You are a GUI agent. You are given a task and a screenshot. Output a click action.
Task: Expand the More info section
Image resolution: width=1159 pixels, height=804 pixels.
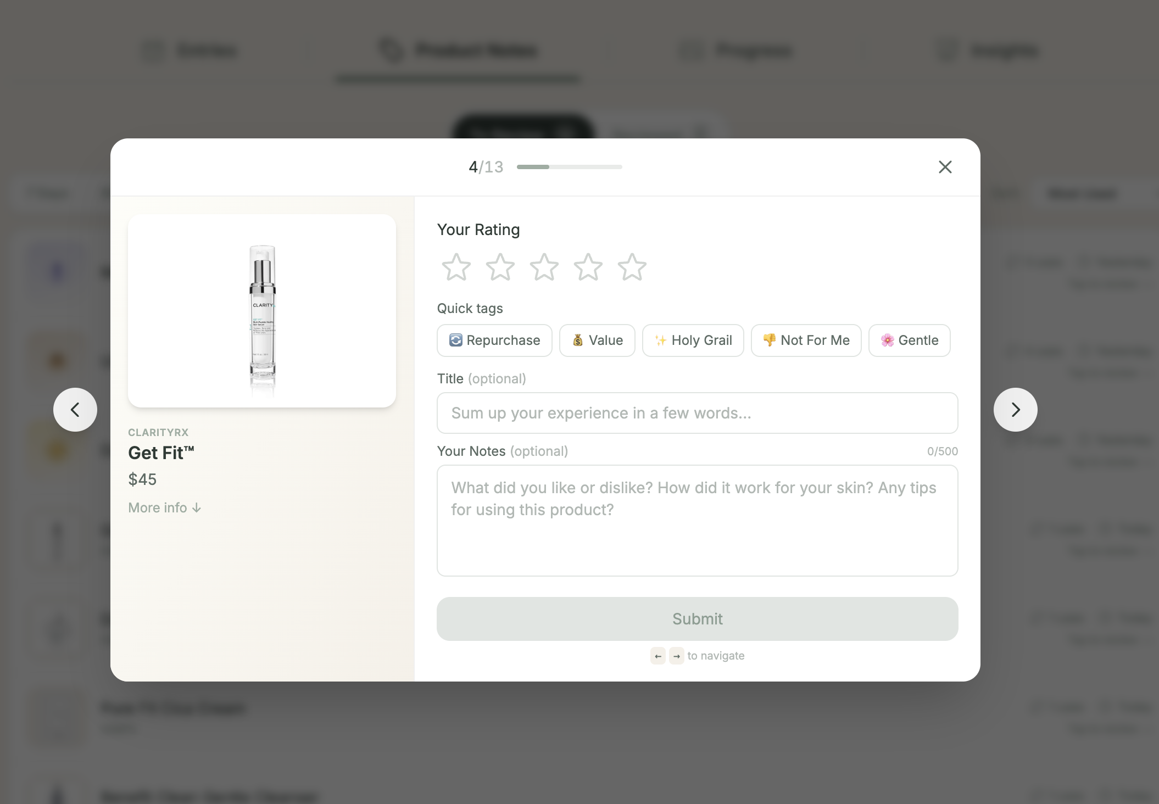click(164, 507)
